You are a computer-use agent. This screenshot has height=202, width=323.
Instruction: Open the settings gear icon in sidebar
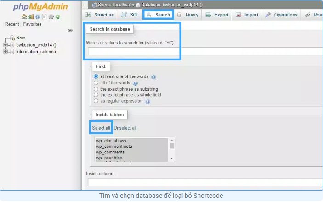[51, 16]
